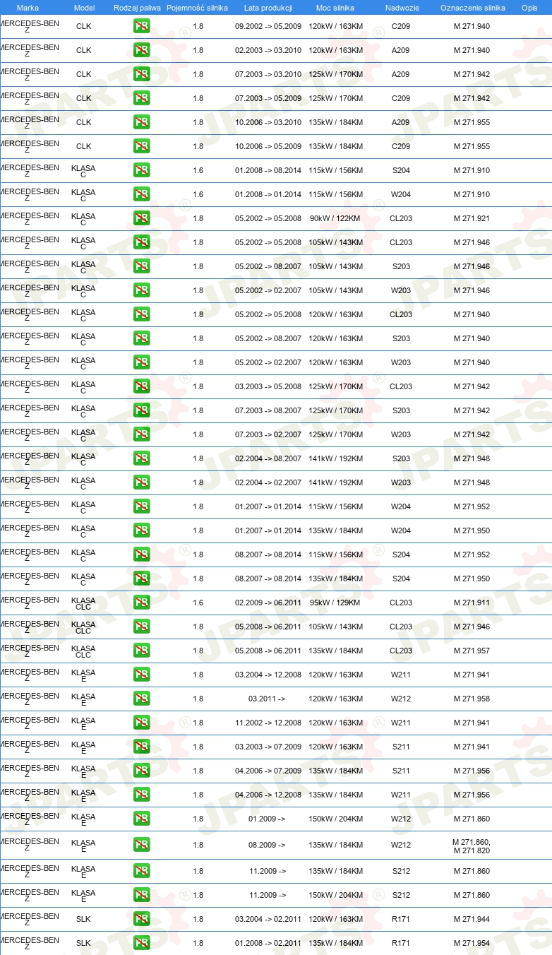Click the fuel icon for S203 M 271.946
Viewport: 552px width, 955px height.
pyautogui.click(x=141, y=266)
